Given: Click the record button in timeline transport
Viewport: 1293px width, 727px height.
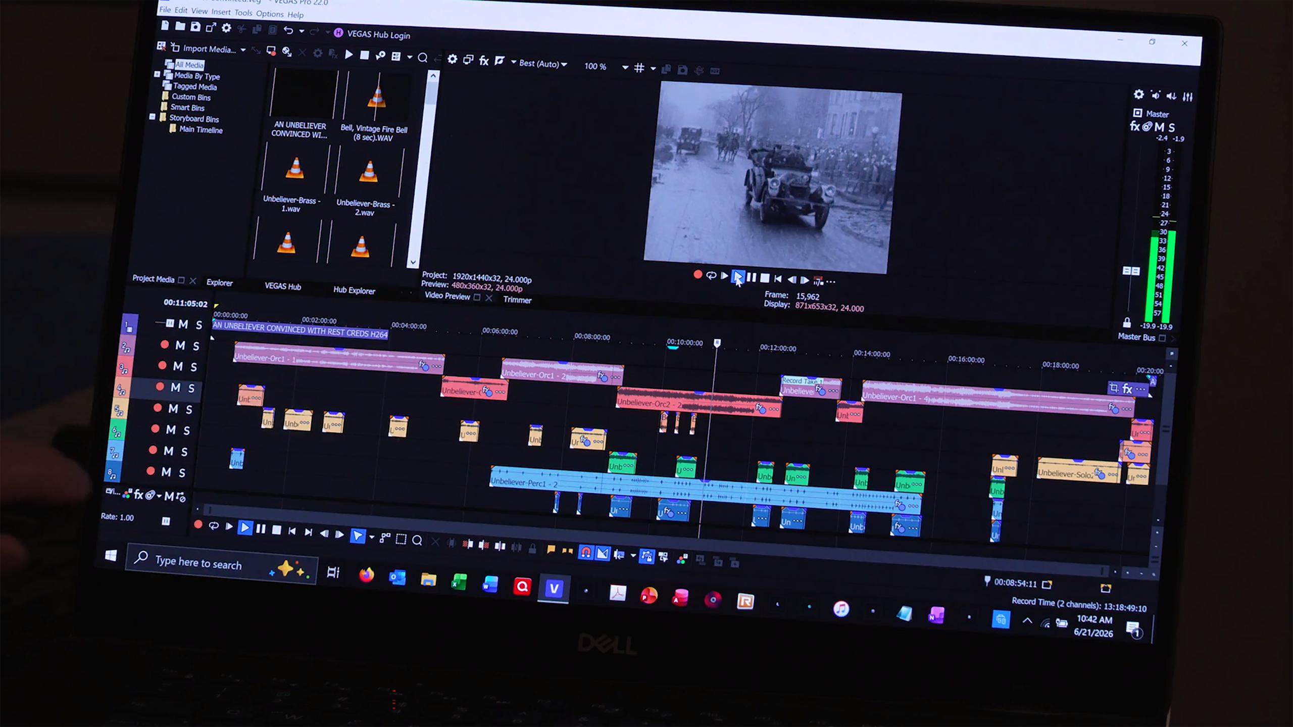Looking at the screenshot, I should [198, 525].
